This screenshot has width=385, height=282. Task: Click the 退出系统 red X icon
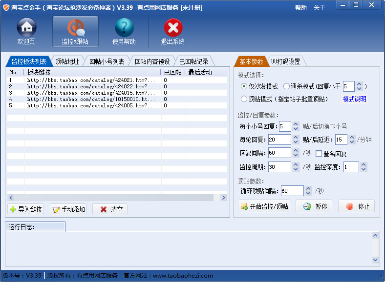(173, 32)
